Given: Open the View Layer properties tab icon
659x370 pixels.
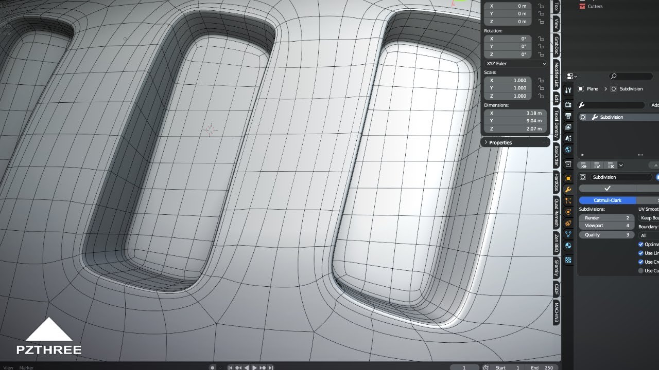Looking at the screenshot, I should pos(568,127).
